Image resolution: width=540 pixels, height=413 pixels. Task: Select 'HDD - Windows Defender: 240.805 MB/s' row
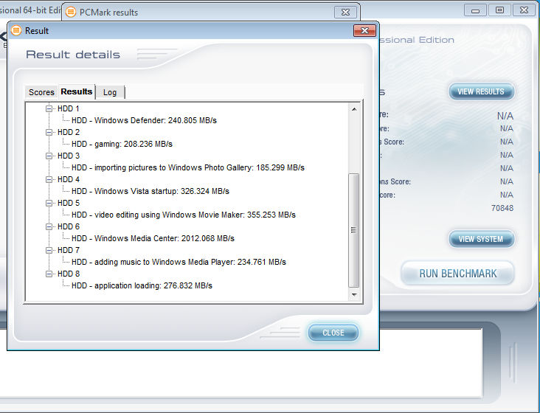click(x=144, y=120)
